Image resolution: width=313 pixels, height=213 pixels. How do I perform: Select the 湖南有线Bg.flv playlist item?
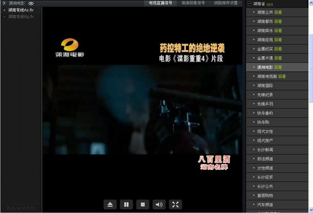(x=20, y=16)
